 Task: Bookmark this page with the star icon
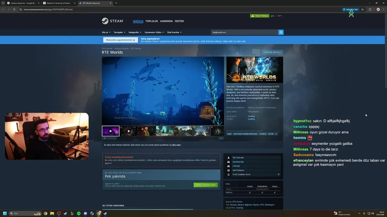[363, 9]
